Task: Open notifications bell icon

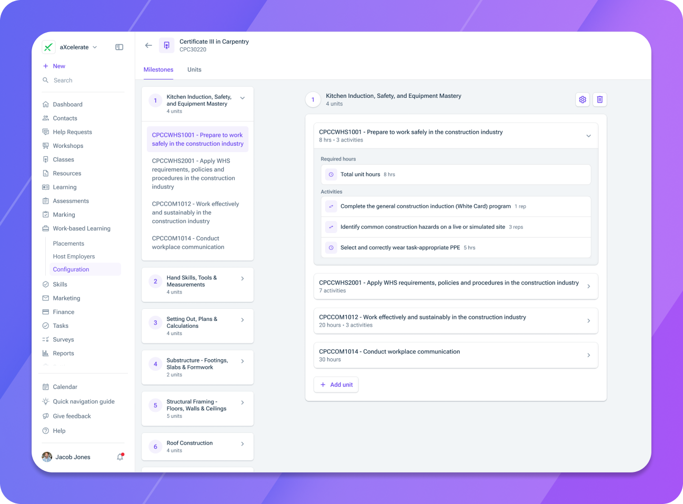Action: pos(120,457)
